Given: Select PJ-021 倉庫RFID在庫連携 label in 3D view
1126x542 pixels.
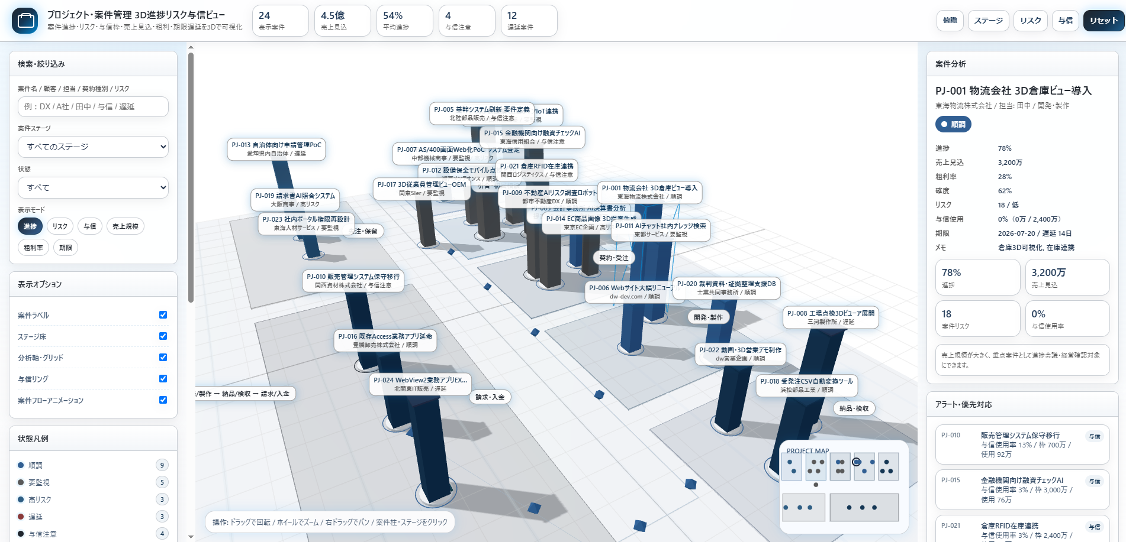Looking at the screenshot, I should click(536, 170).
